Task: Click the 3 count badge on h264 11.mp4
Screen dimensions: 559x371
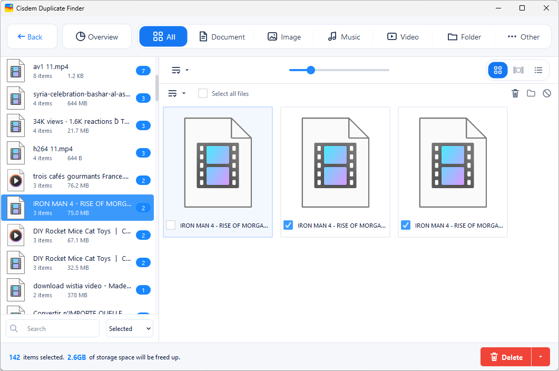Action: pos(143,153)
